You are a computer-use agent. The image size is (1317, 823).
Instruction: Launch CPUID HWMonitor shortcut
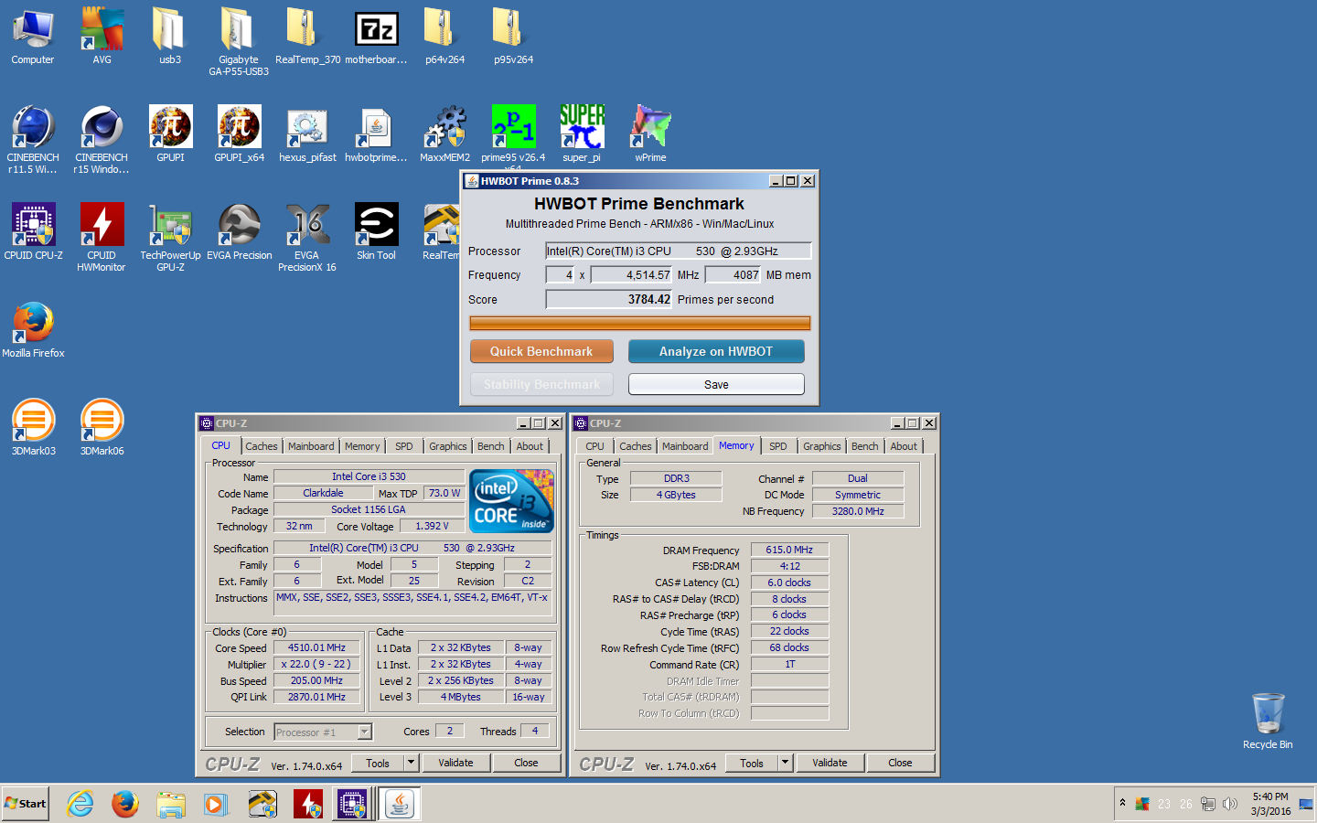(x=102, y=237)
